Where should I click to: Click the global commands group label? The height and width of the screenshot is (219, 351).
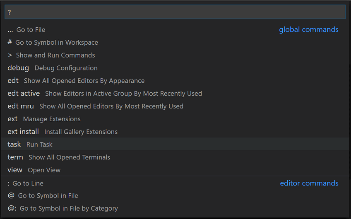[x=308, y=30]
